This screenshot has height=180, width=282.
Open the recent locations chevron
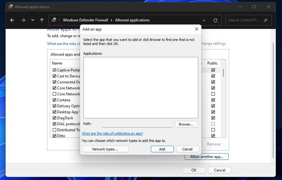(x=33, y=20)
